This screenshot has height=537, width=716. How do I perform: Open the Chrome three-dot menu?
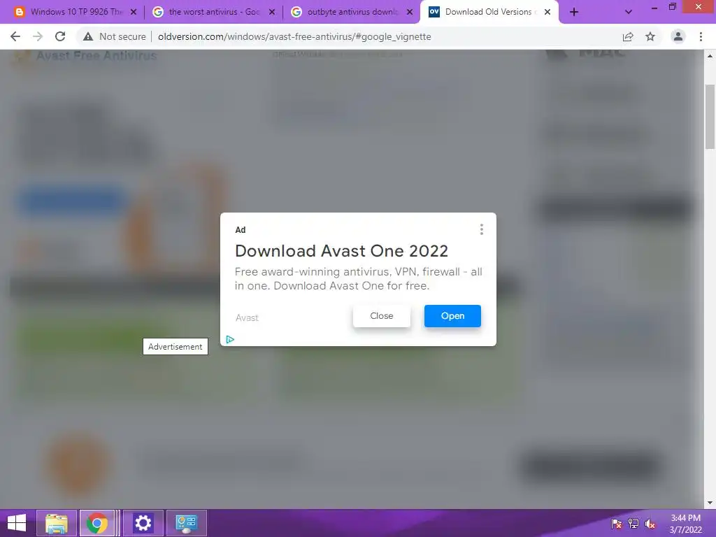click(x=701, y=36)
